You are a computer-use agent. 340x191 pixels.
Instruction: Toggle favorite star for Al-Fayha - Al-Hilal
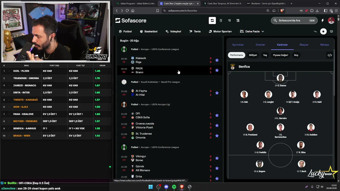217,93
